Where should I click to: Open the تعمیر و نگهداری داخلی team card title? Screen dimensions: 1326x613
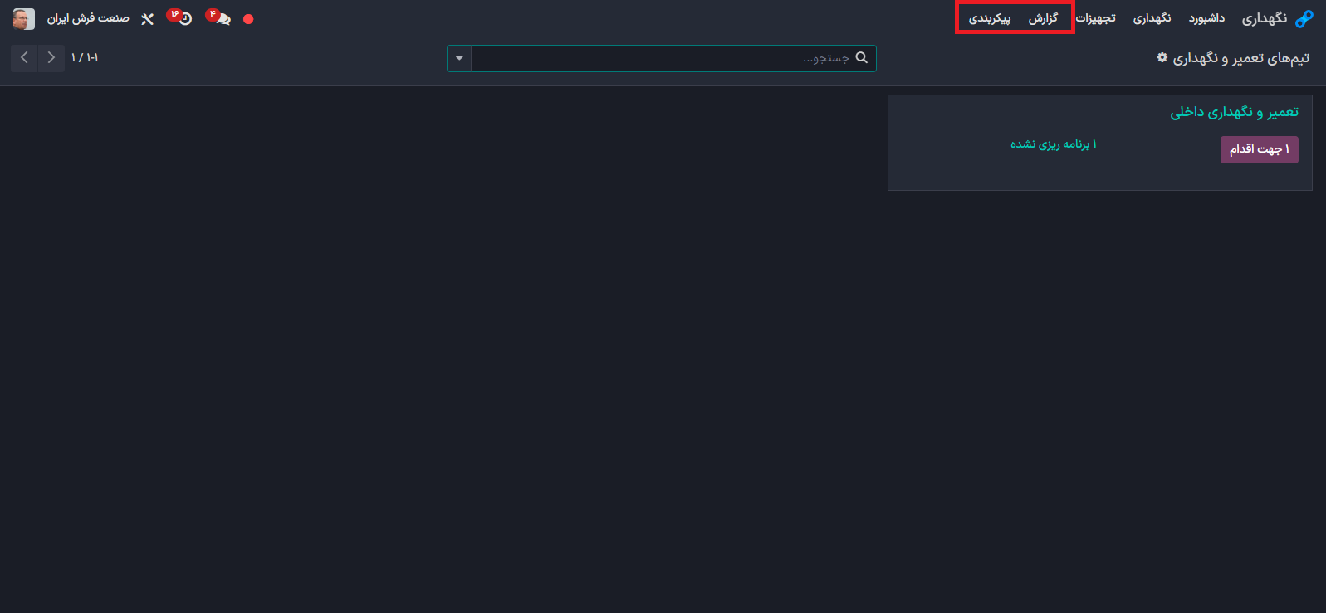tap(1234, 112)
